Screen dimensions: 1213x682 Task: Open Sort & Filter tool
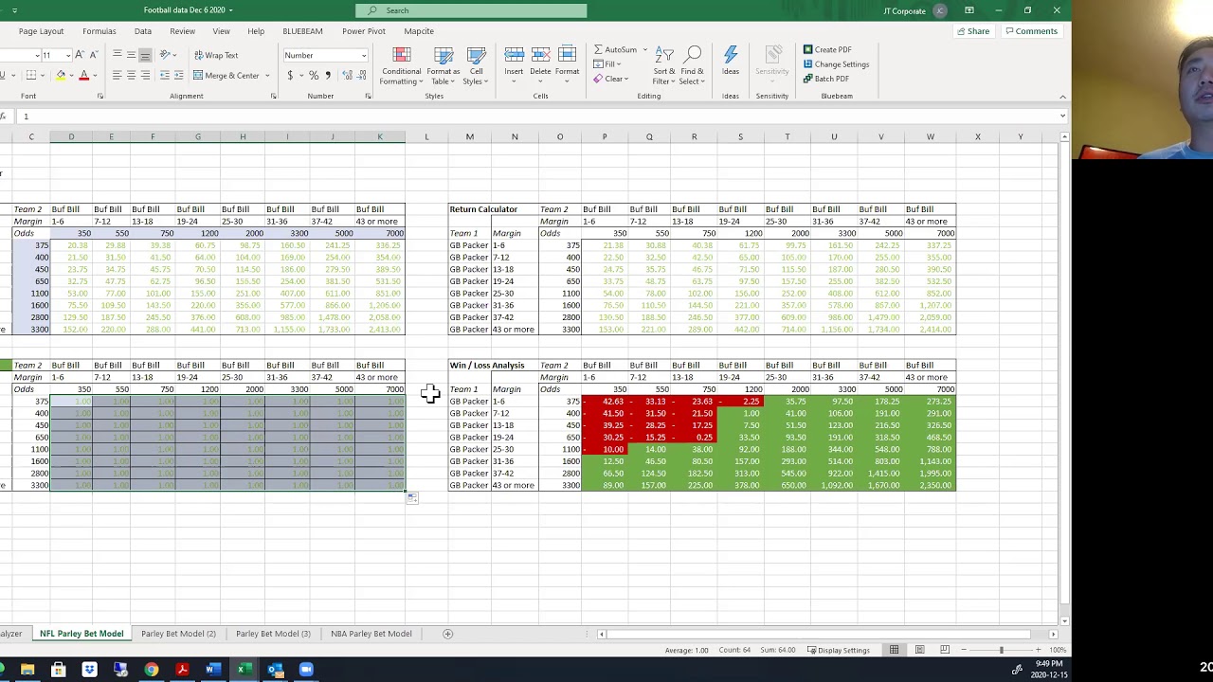[664, 65]
